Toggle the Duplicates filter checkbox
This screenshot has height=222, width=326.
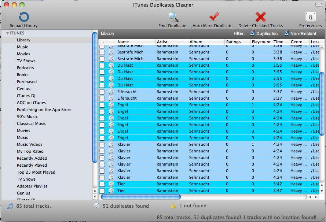point(252,33)
